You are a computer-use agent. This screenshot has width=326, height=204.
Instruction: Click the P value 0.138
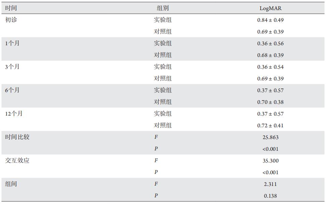pos(270,196)
